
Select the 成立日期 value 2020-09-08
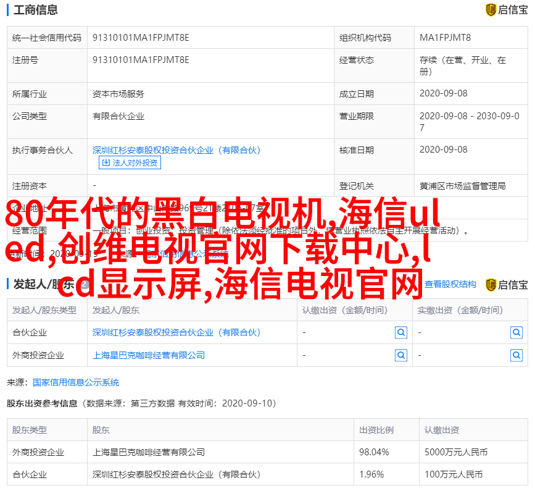[443, 93]
